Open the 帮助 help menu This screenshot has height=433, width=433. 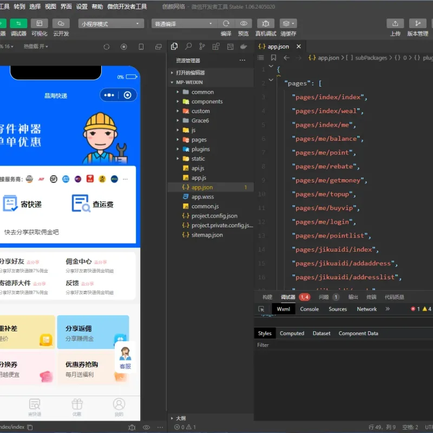click(x=97, y=6)
